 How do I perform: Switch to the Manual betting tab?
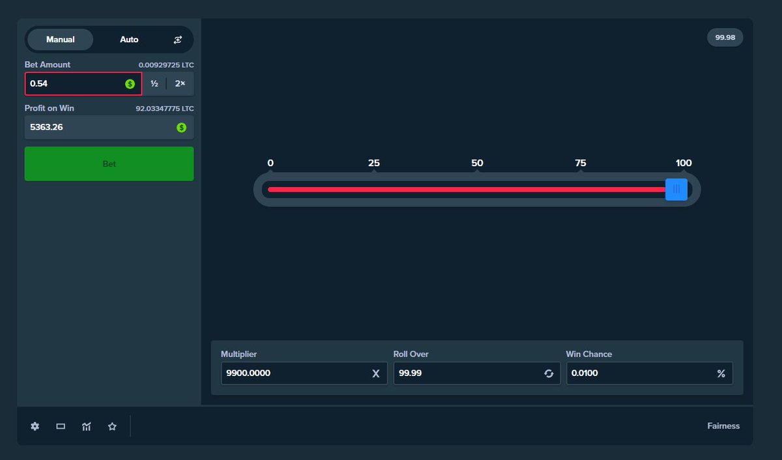point(60,40)
